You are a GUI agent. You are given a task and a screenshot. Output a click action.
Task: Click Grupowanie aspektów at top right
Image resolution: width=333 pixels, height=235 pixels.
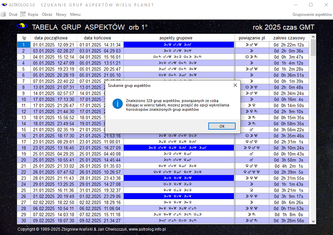(312, 14)
